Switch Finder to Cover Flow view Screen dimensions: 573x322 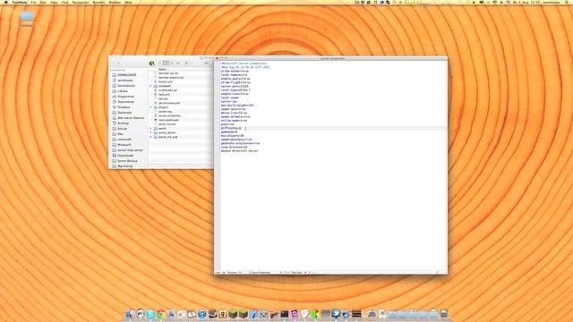[x=178, y=64]
